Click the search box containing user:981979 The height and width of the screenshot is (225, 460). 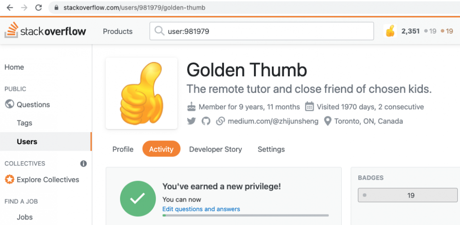[261, 31]
